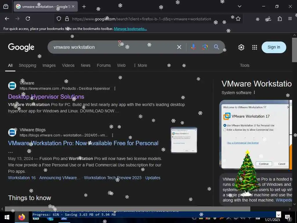Image resolution: width=297 pixels, height=223 pixels.
Task: Open Firefox extensions puzzle icon
Action: pyautogui.click(x=280, y=19)
